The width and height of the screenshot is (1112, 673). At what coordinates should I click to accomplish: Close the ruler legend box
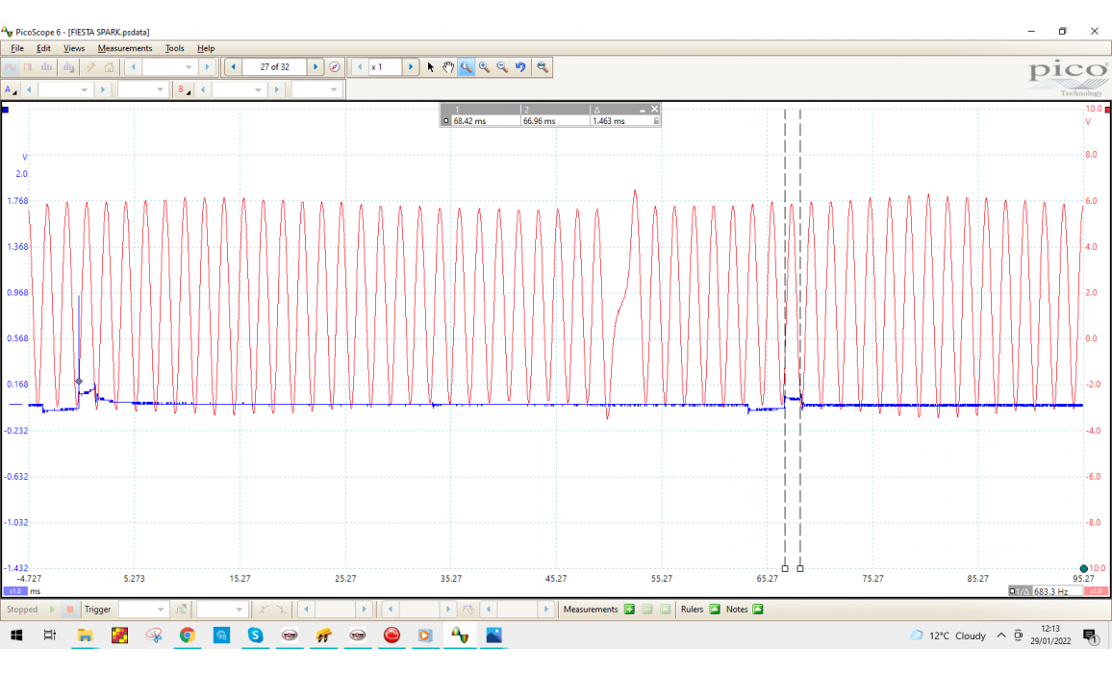(x=655, y=110)
